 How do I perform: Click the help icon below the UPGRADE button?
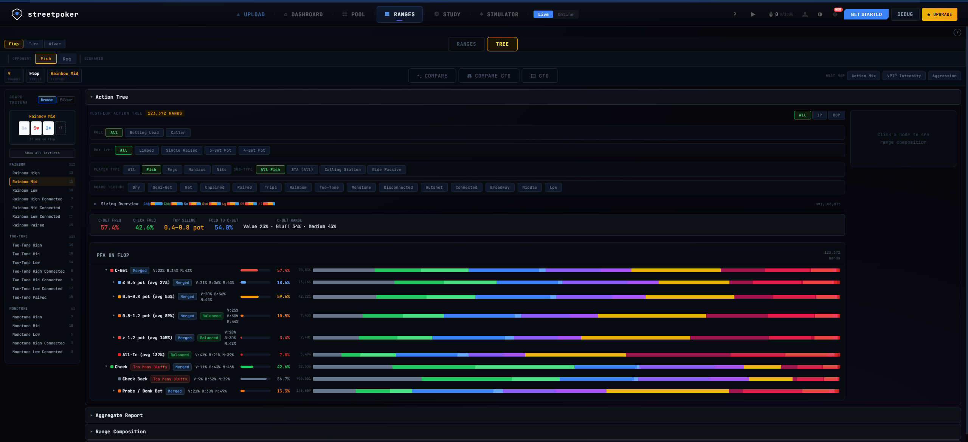(957, 33)
